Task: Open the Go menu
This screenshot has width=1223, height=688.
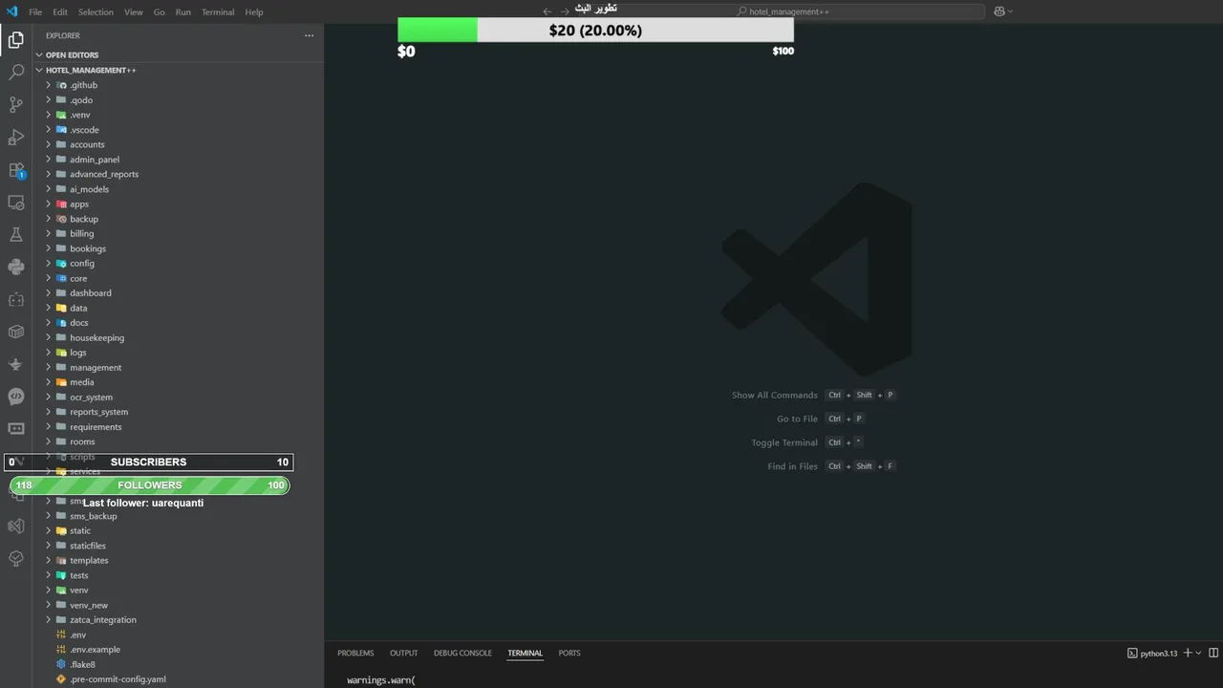Action: pyautogui.click(x=159, y=12)
